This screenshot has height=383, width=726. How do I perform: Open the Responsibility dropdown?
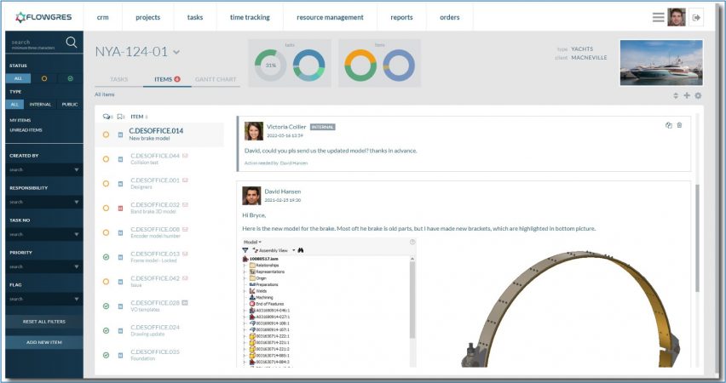(x=44, y=203)
